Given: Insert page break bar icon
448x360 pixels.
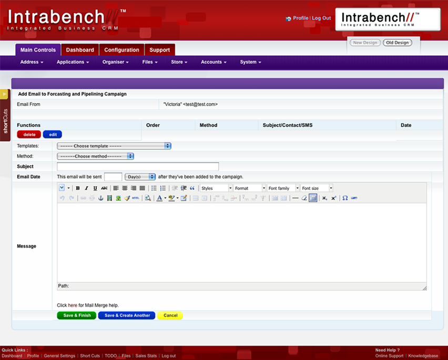Looking at the screenshot, I should pyautogui.click(x=354, y=198).
